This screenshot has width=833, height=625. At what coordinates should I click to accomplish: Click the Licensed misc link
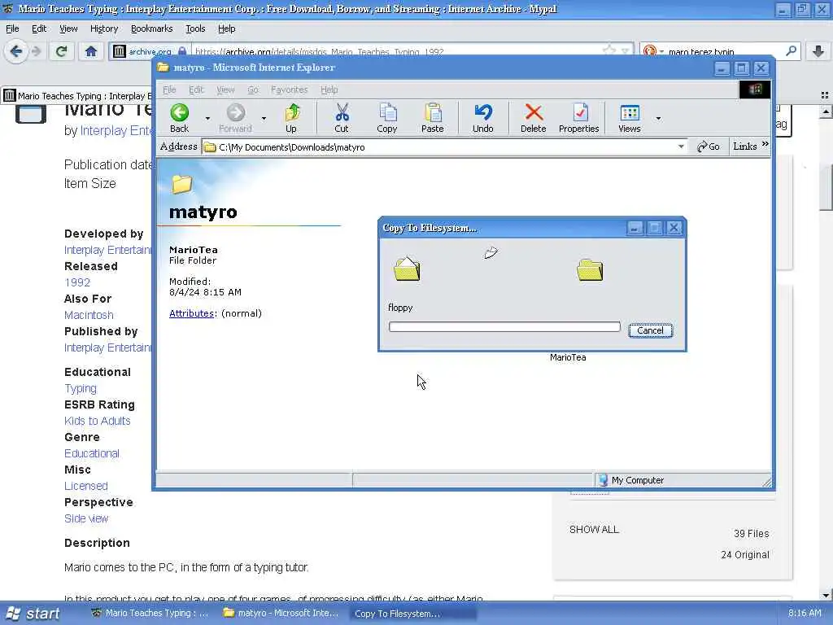point(86,487)
